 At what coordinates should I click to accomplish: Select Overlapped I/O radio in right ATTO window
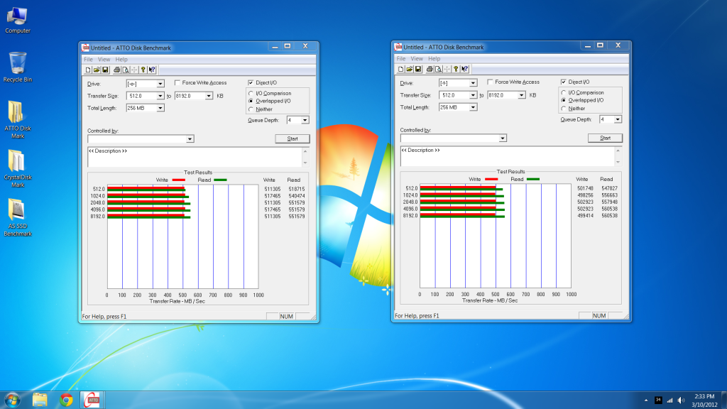pos(563,99)
